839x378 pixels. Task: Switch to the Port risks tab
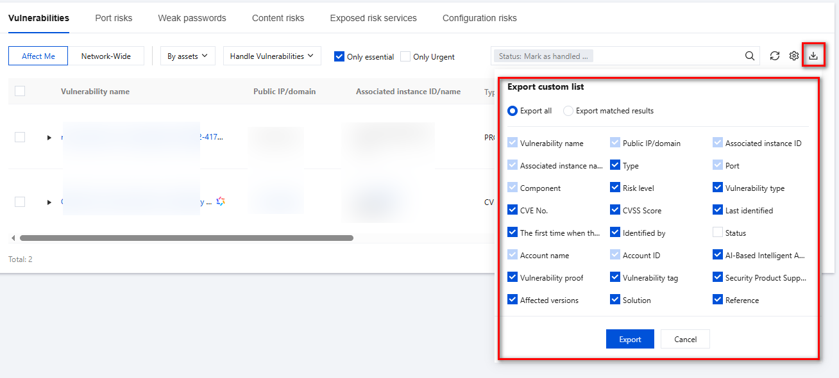114,18
